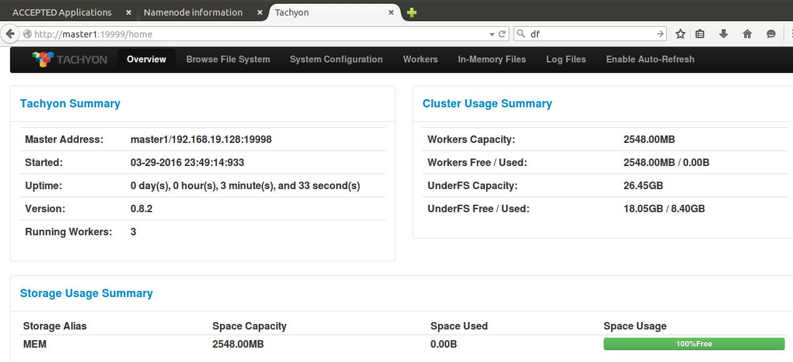Open a new tab with plus icon
Viewport: 793px width, 362px height.
pos(411,12)
